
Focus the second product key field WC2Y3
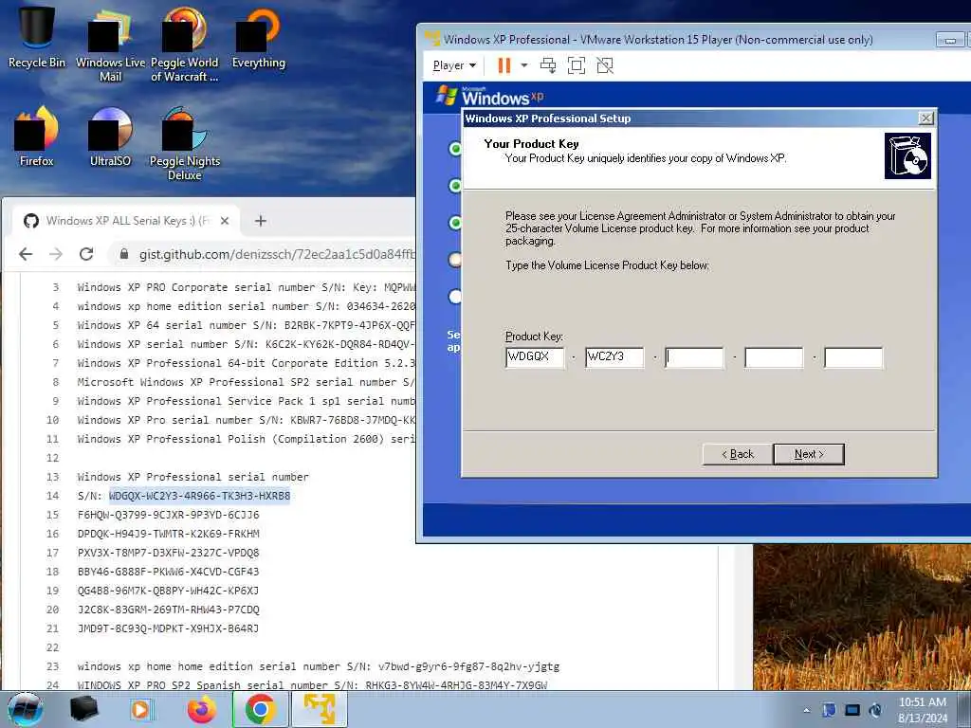point(614,357)
